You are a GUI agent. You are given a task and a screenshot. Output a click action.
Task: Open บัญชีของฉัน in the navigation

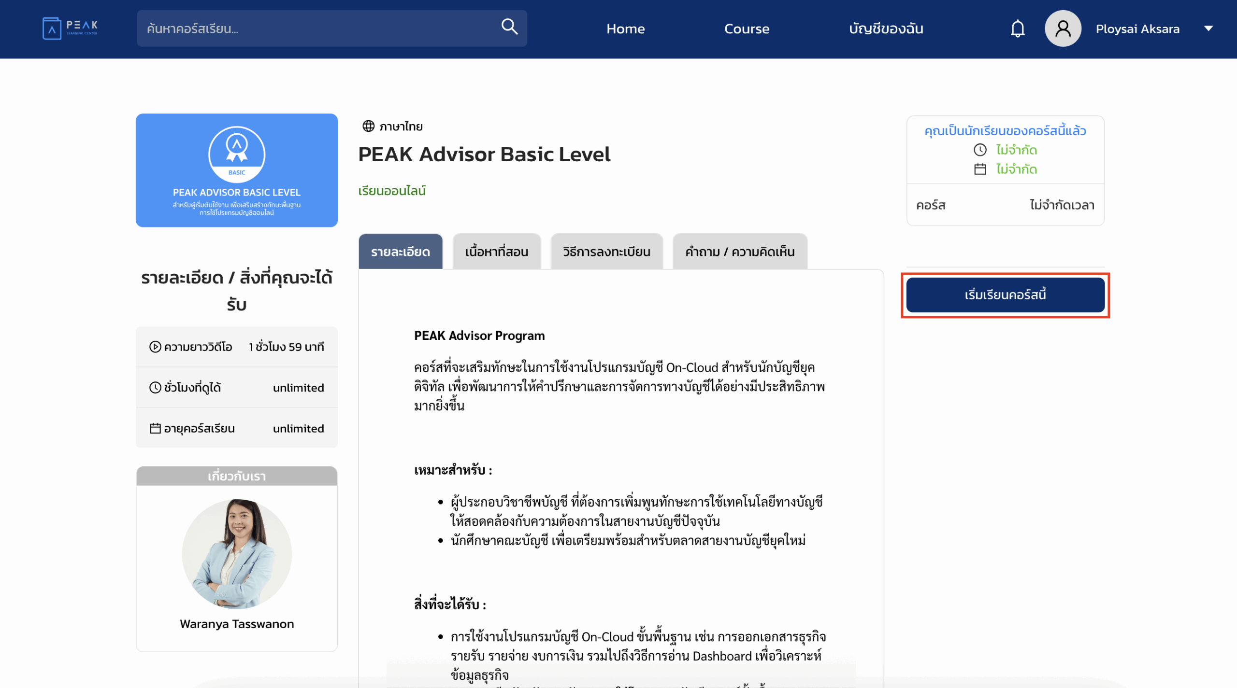[886, 28]
